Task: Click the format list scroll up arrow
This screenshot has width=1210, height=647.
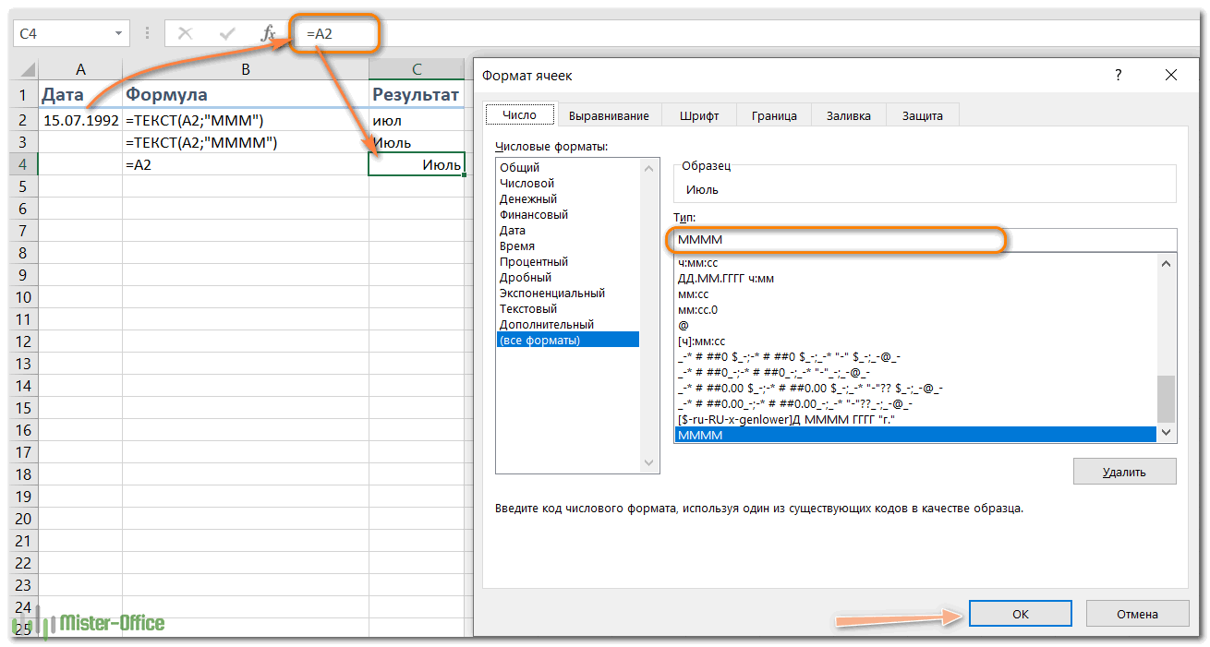Action: point(1167,264)
